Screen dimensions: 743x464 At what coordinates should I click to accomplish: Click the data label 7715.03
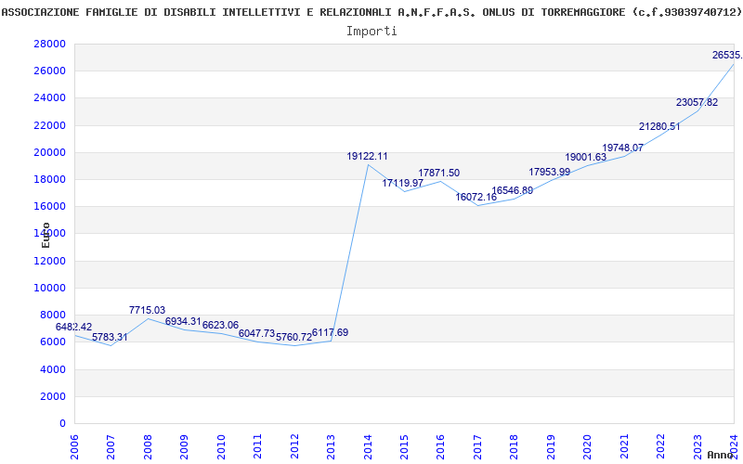click(147, 310)
